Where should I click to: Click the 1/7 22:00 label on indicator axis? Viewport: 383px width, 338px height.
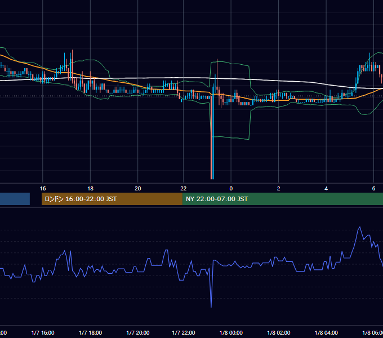[x=184, y=332]
